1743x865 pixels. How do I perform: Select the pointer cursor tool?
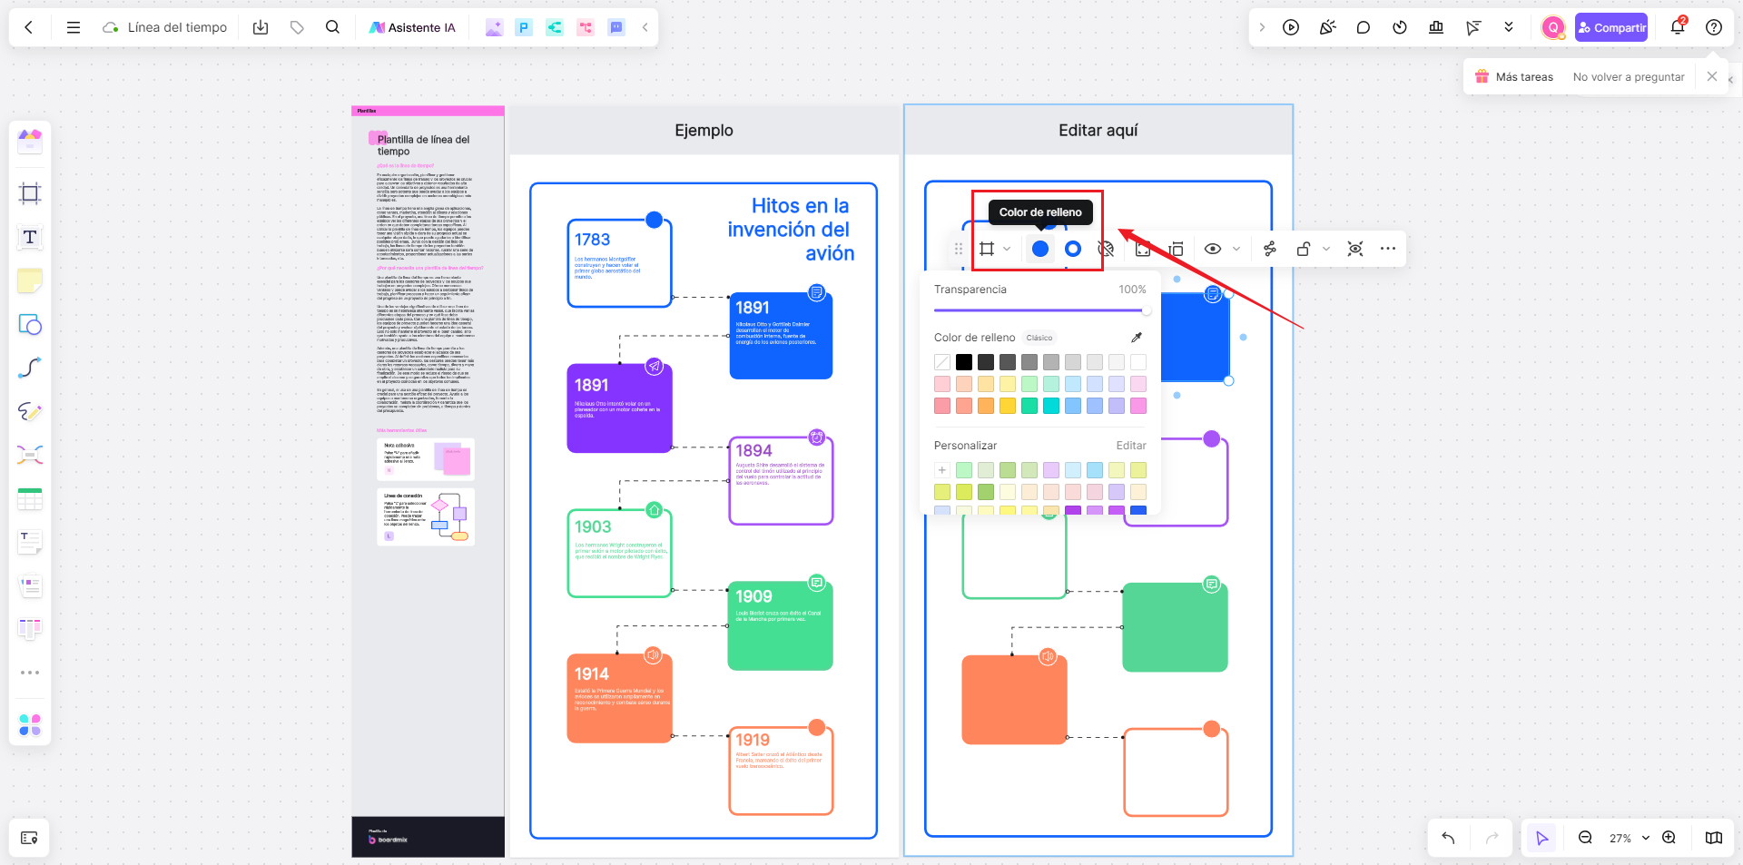(x=1541, y=838)
